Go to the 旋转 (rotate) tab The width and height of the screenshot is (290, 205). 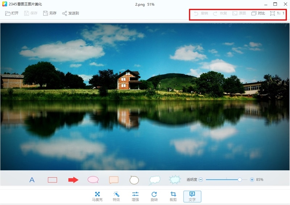154,196
